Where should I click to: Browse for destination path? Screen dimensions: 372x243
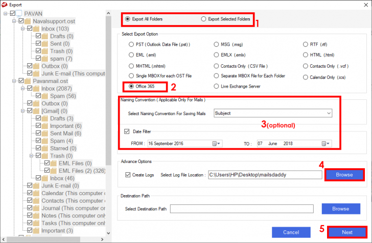(341, 209)
